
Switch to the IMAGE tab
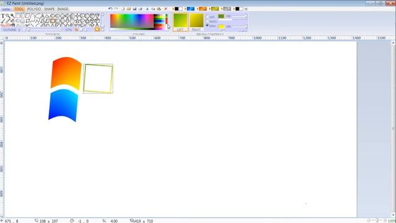click(62, 9)
